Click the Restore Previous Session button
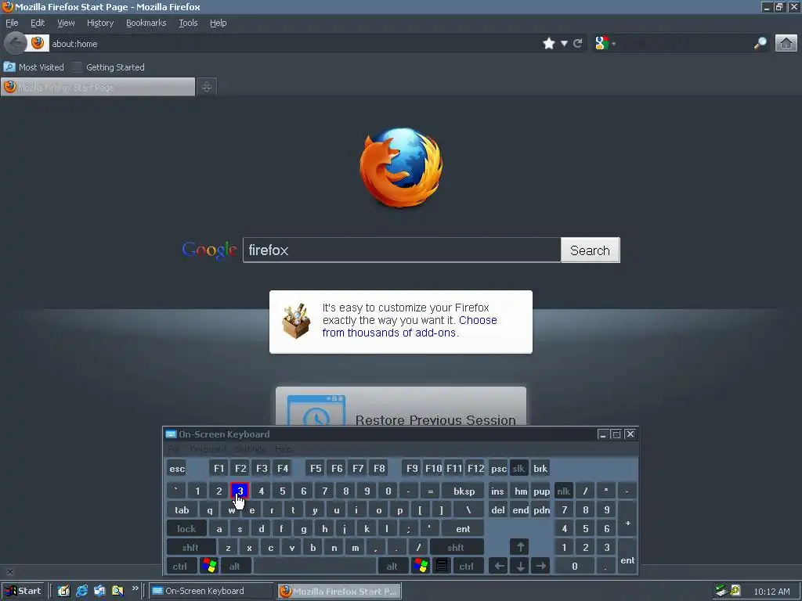The width and height of the screenshot is (802, 601). (x=401, y=406)
